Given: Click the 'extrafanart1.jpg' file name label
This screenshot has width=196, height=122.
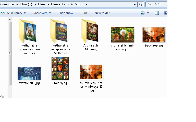Looking at the screenshot, I should pos(29,83).
